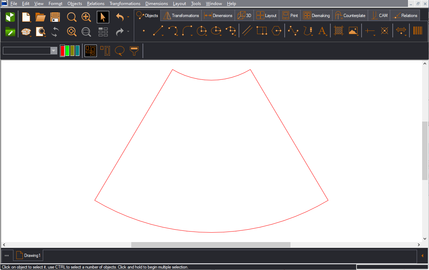
Task: Activate the arrow Select pointer tool
Action: pos(103,17)
